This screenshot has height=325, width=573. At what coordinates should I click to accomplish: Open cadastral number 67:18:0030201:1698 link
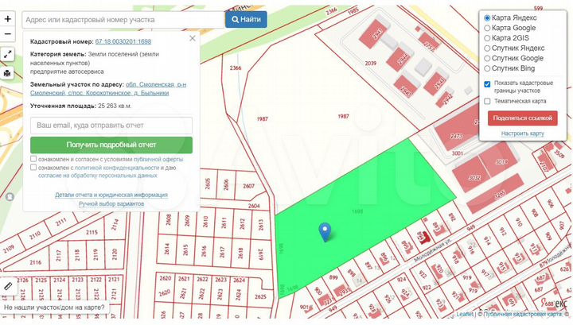click(123, 41)
